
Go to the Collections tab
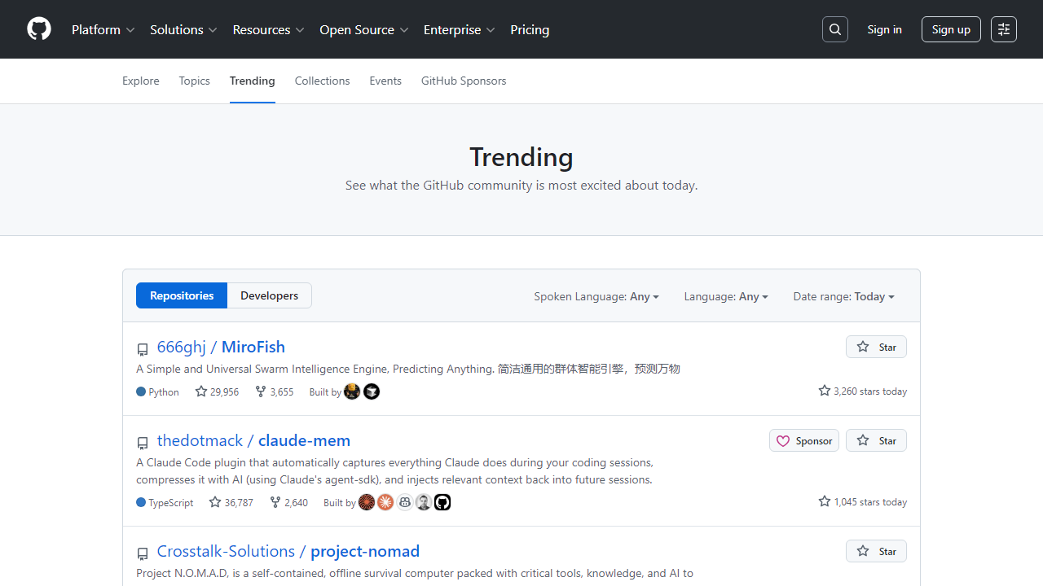[x=323, y=81]
